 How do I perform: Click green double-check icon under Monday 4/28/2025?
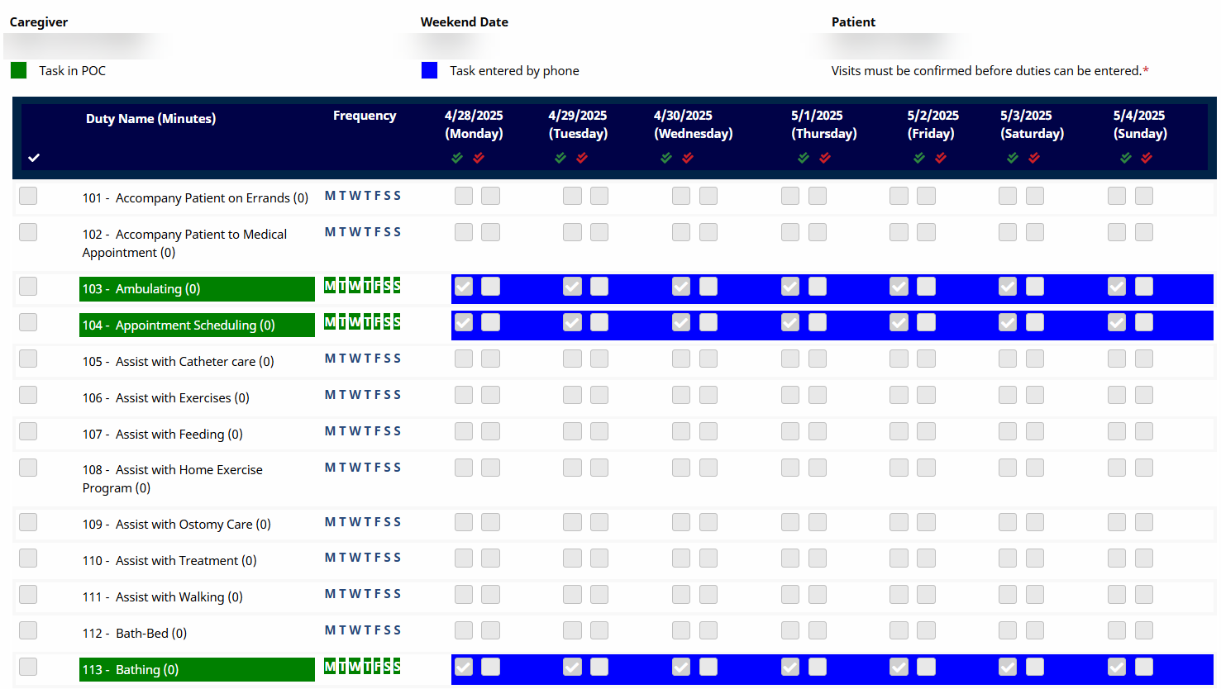tap(457, 158)
